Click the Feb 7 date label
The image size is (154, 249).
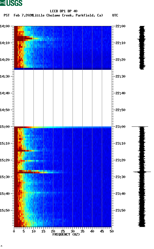23,15
